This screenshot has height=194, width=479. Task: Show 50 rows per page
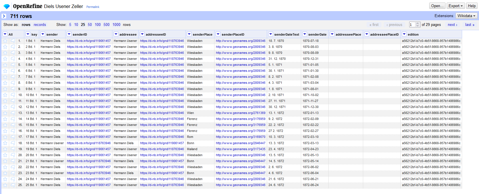pyautogui.click(x=90, y=25)
